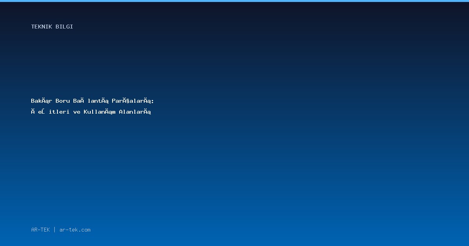Select the title line ending with 'Kullan... Alanlar'

91,112
